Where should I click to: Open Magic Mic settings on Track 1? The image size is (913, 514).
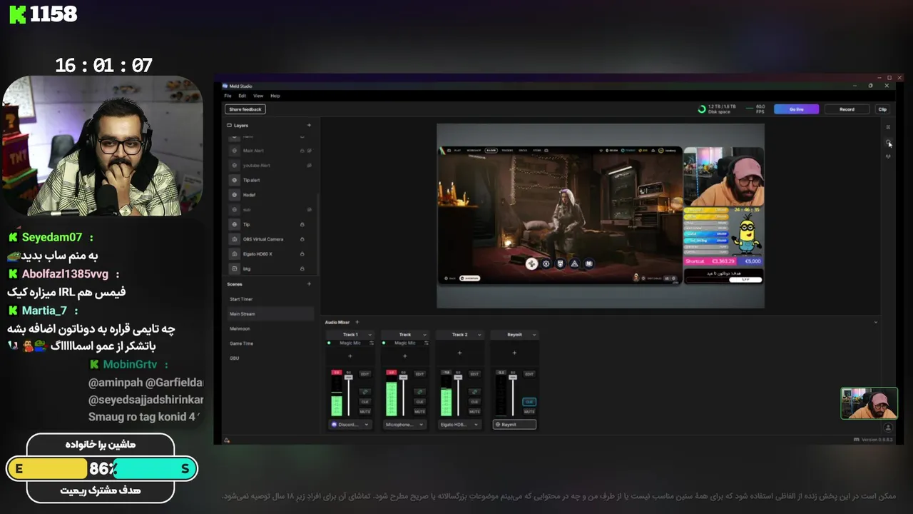(371, 343)
